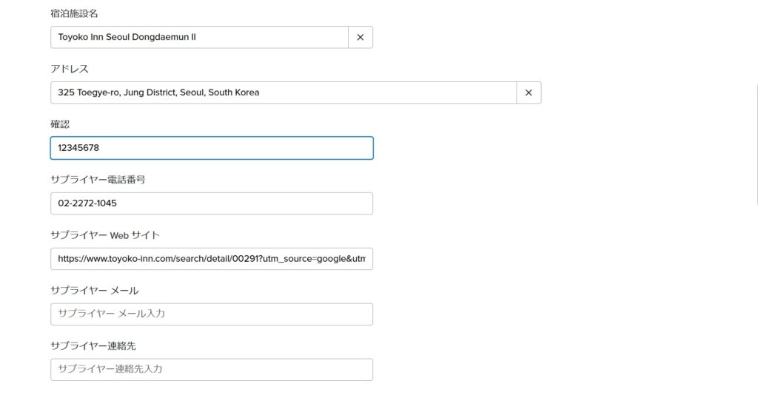Click the confirmation field containing 12345678
Viewport: 758px width, 395px height.
tap(211, 148)
